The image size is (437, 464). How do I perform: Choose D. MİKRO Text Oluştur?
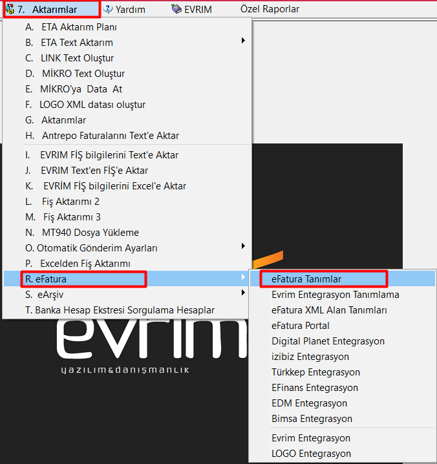coord(127,74)
